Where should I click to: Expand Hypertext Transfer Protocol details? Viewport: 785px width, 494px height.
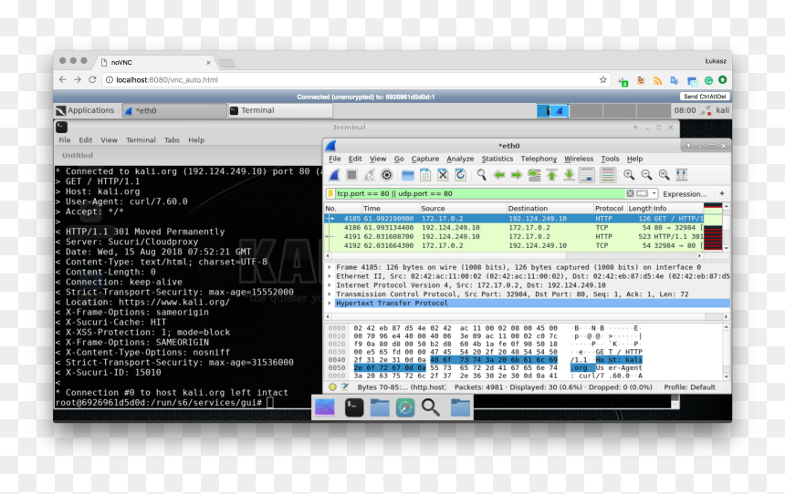[330, 304]
